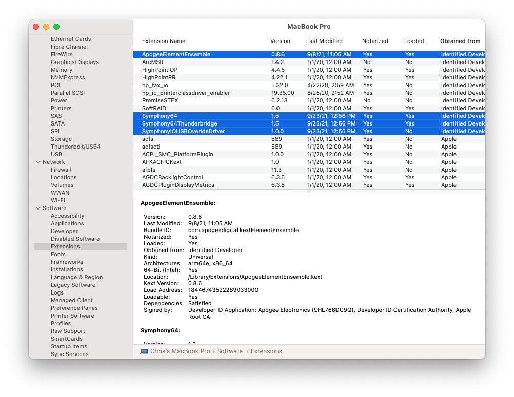514x397 pixels.
Task: Click the MacBook Pro computer icon in path bar
Action: pos(144,351)
